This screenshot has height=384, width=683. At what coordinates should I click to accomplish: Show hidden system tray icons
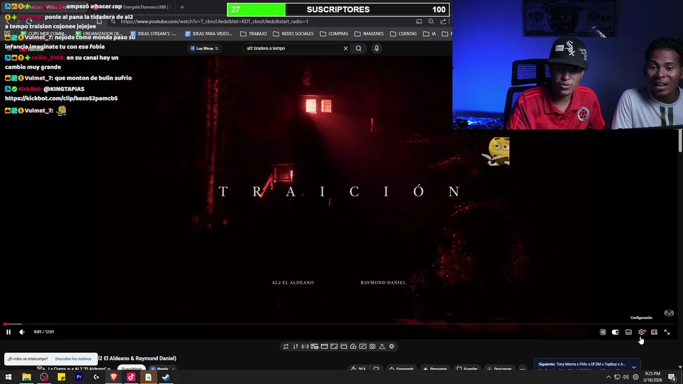point(608,378)
